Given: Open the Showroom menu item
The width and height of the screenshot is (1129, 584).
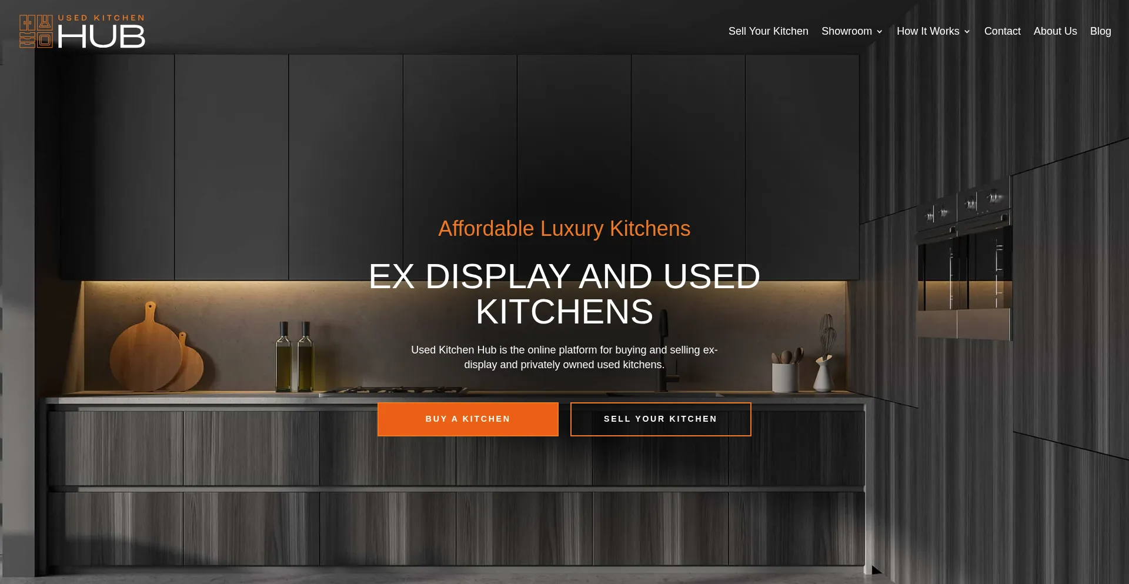Looking at the screenshot, I should [x=846, y=31].
